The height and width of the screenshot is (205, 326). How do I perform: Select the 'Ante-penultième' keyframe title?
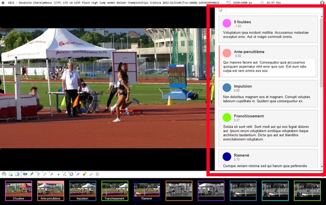point(249,51)
